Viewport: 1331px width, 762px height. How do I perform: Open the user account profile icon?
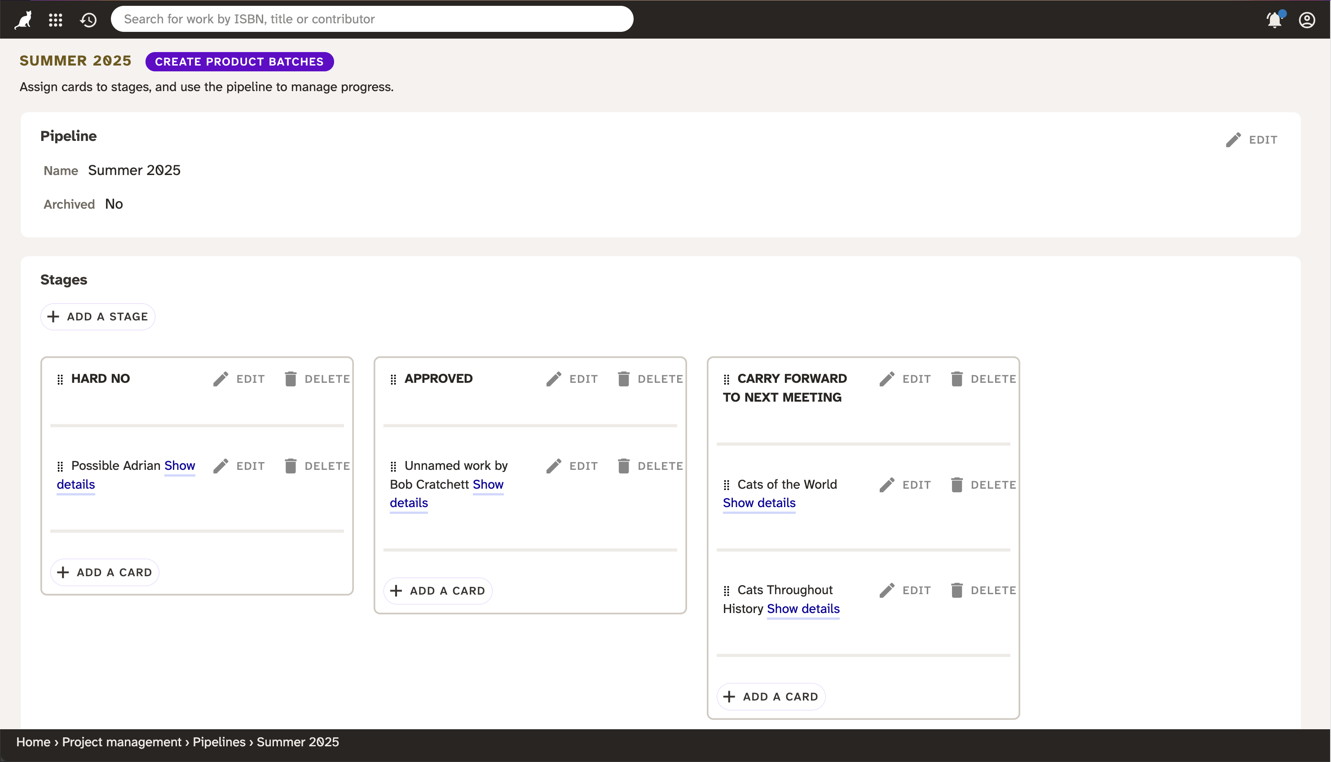click(1307, 20)
